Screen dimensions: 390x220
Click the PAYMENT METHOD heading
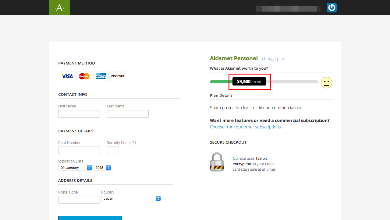tap(76, 63)
